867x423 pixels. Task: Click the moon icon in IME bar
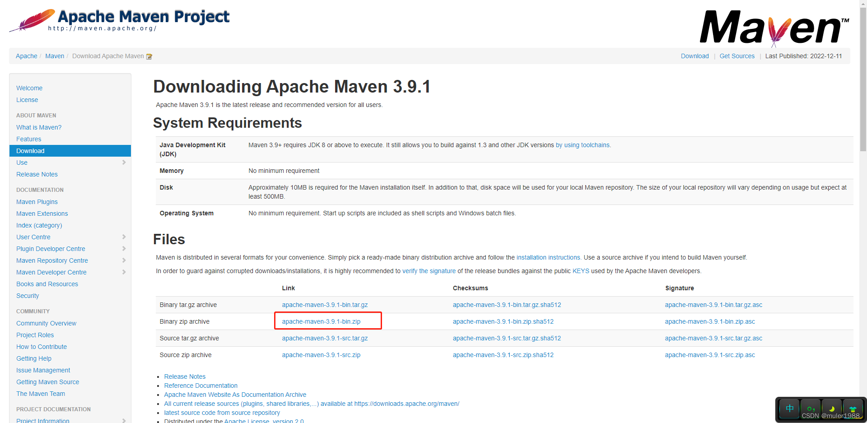[x=831, y=409]
